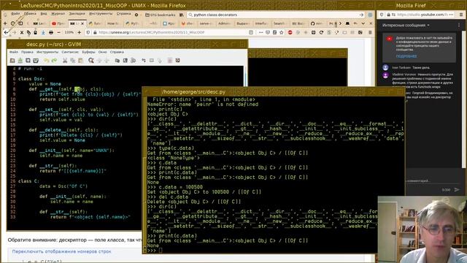Click Print icon in GVIM toolbar

36,61
